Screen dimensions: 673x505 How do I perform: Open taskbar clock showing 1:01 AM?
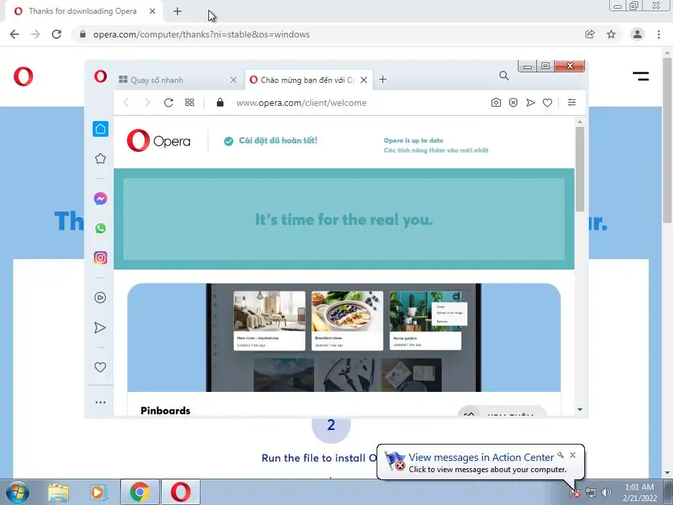click(639, 493)
